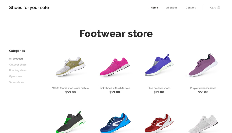Click the Shoes for your sole logo
232x133 pixels.
(x=29, y=7)
